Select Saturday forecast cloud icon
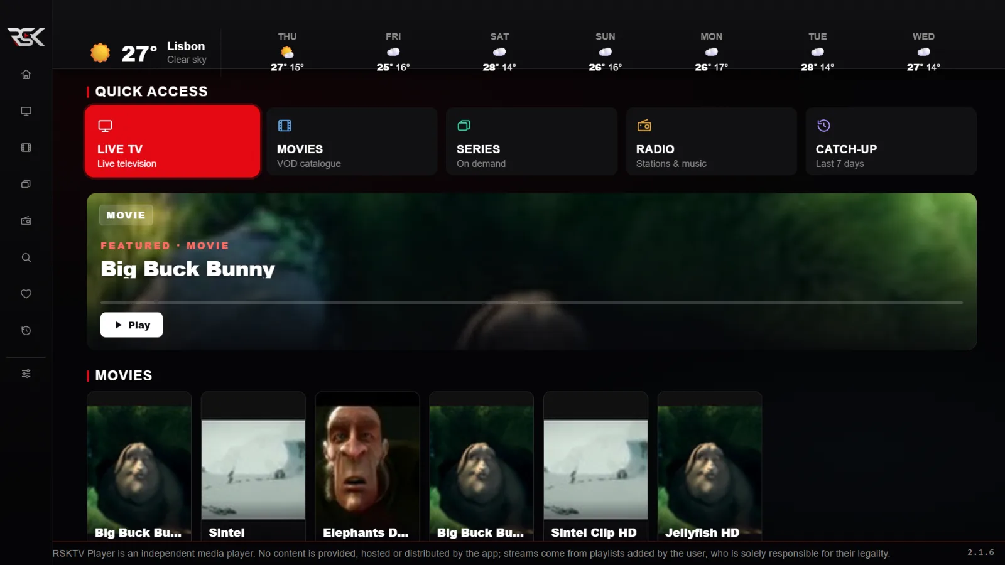This screenshot has height=565, width=1005. pos(499,52)
